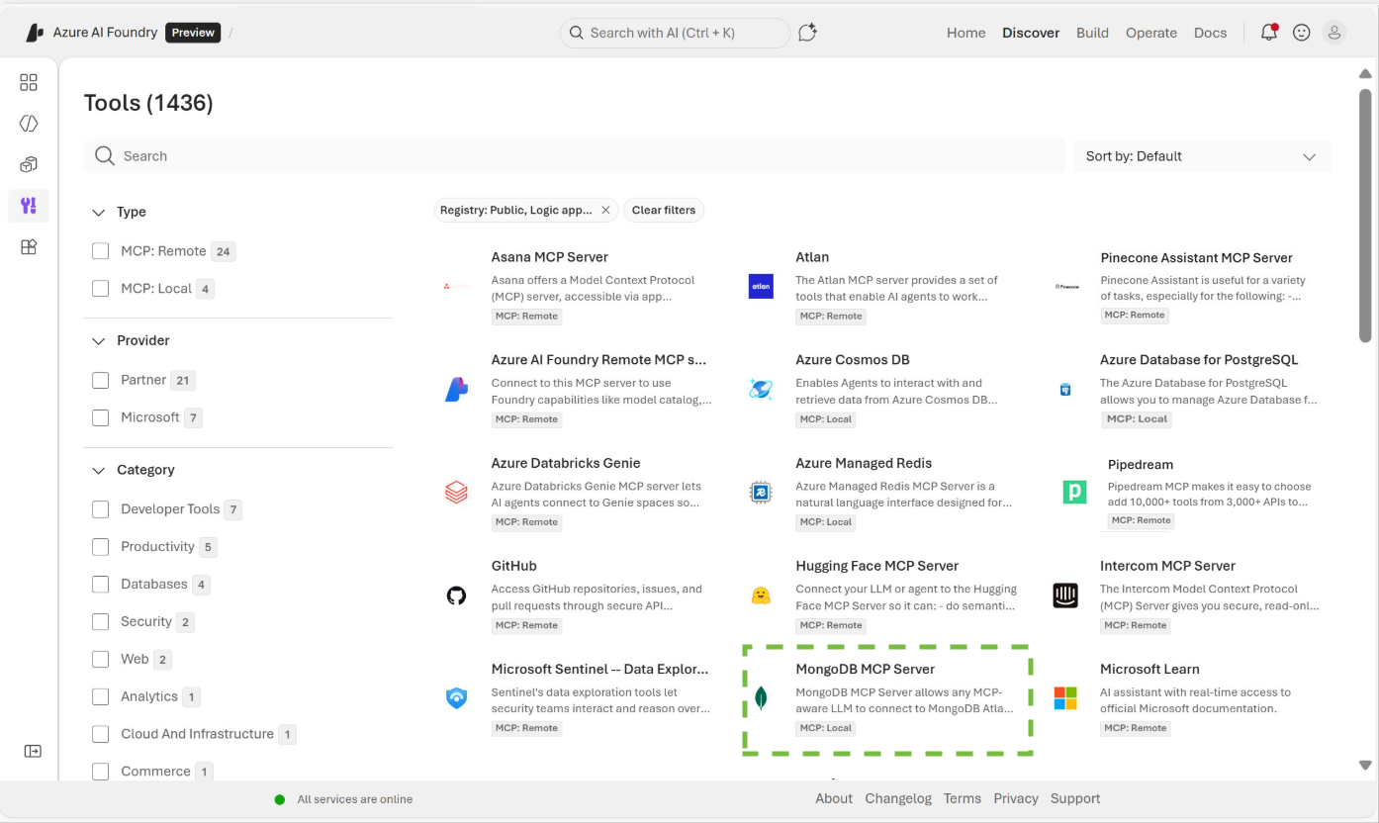Enable the Databases category filter
This screenshot has width=1379, height=823.
[x=100, y=584]
